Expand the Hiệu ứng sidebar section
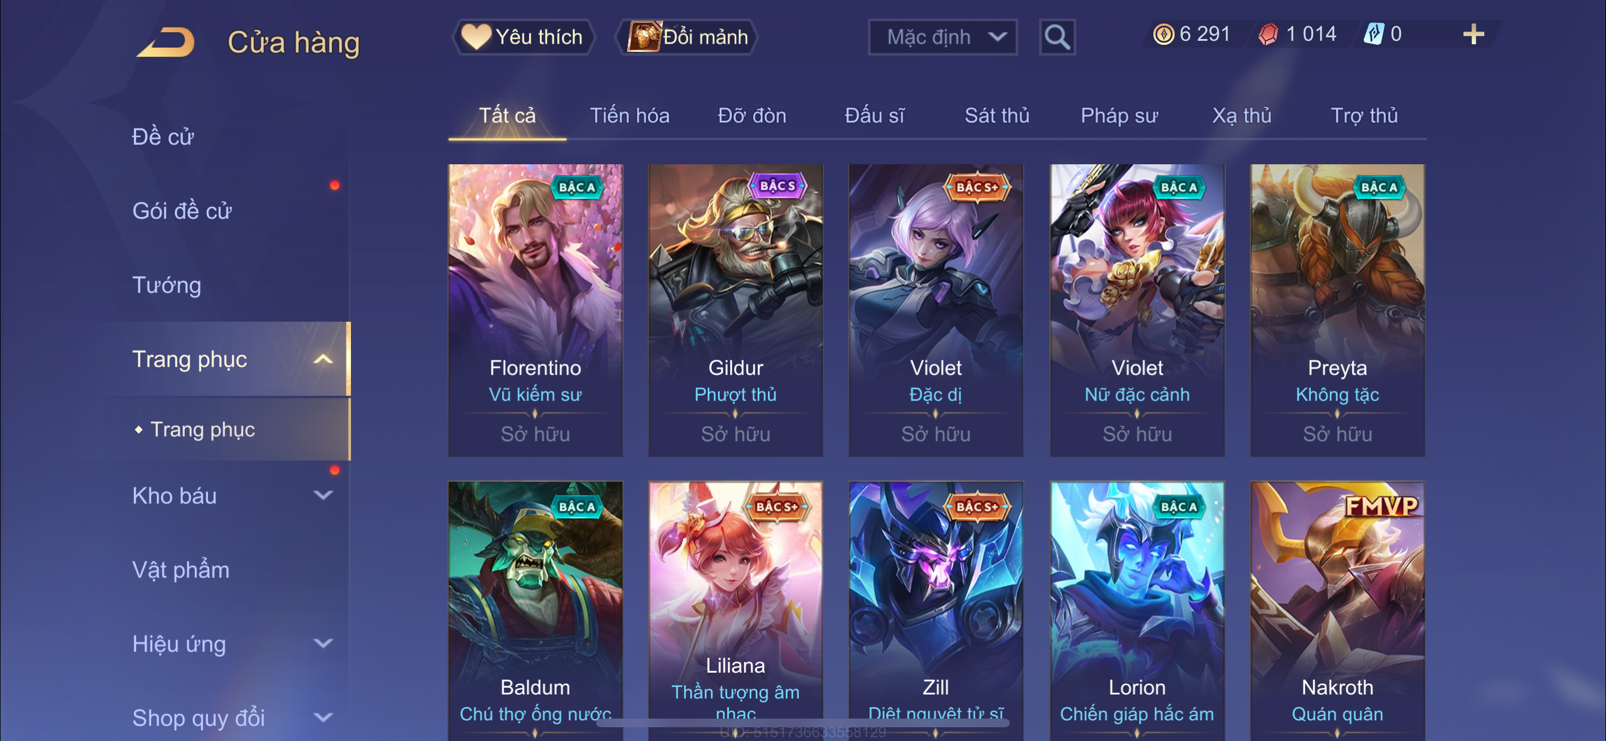The width and height of the screenshot is (1606, 741). [323, 643]
